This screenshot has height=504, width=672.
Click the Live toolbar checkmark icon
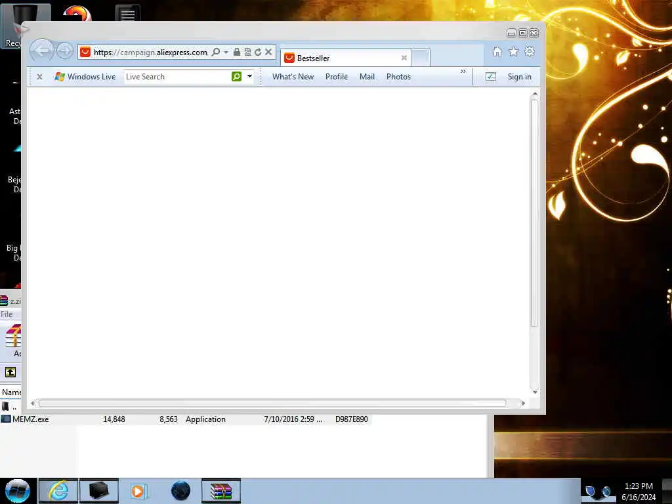(491, 77)
